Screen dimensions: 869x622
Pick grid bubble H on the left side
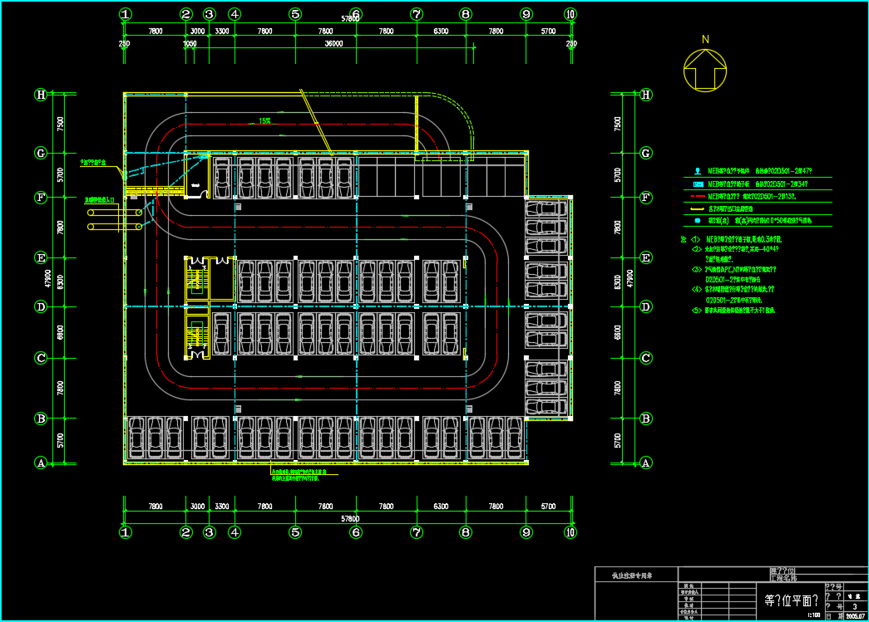point(41,95)
